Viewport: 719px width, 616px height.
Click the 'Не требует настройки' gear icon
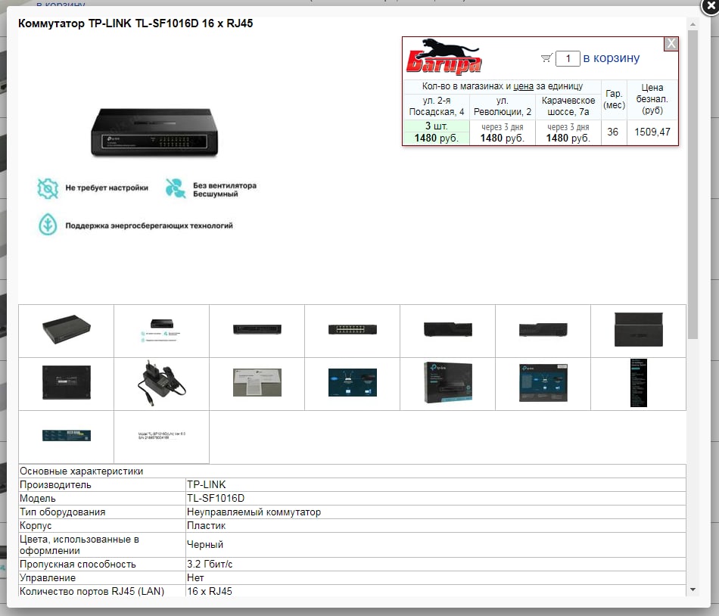click(x=48, y=188)
